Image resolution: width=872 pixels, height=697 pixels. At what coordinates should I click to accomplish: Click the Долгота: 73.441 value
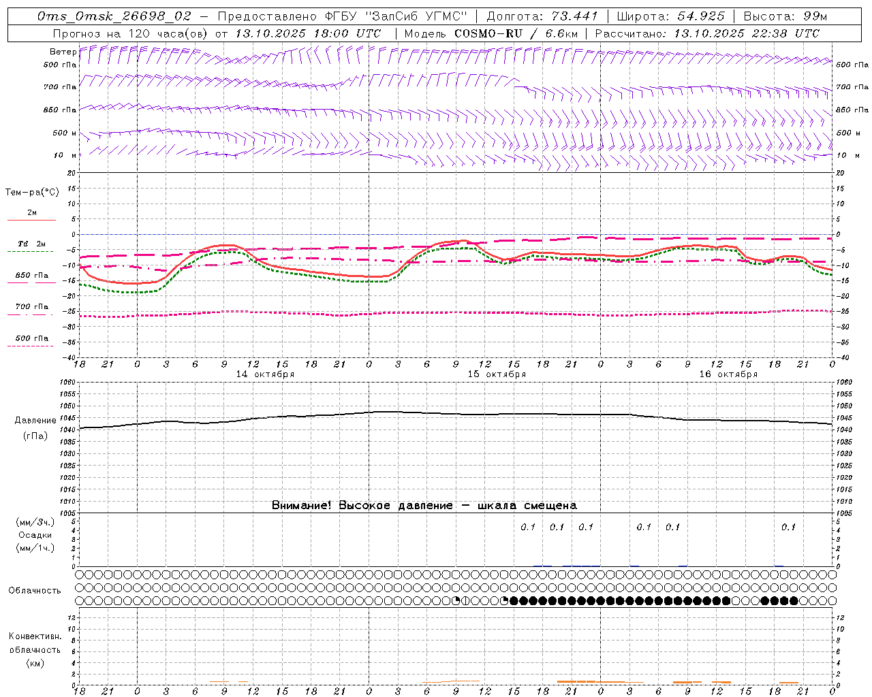tap(542, 16)
